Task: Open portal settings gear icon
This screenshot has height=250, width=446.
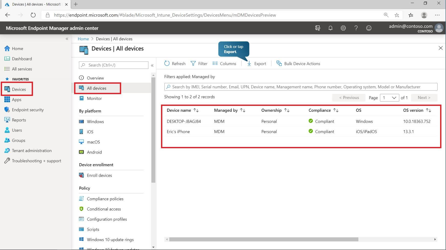Action: tap(343, 28)
